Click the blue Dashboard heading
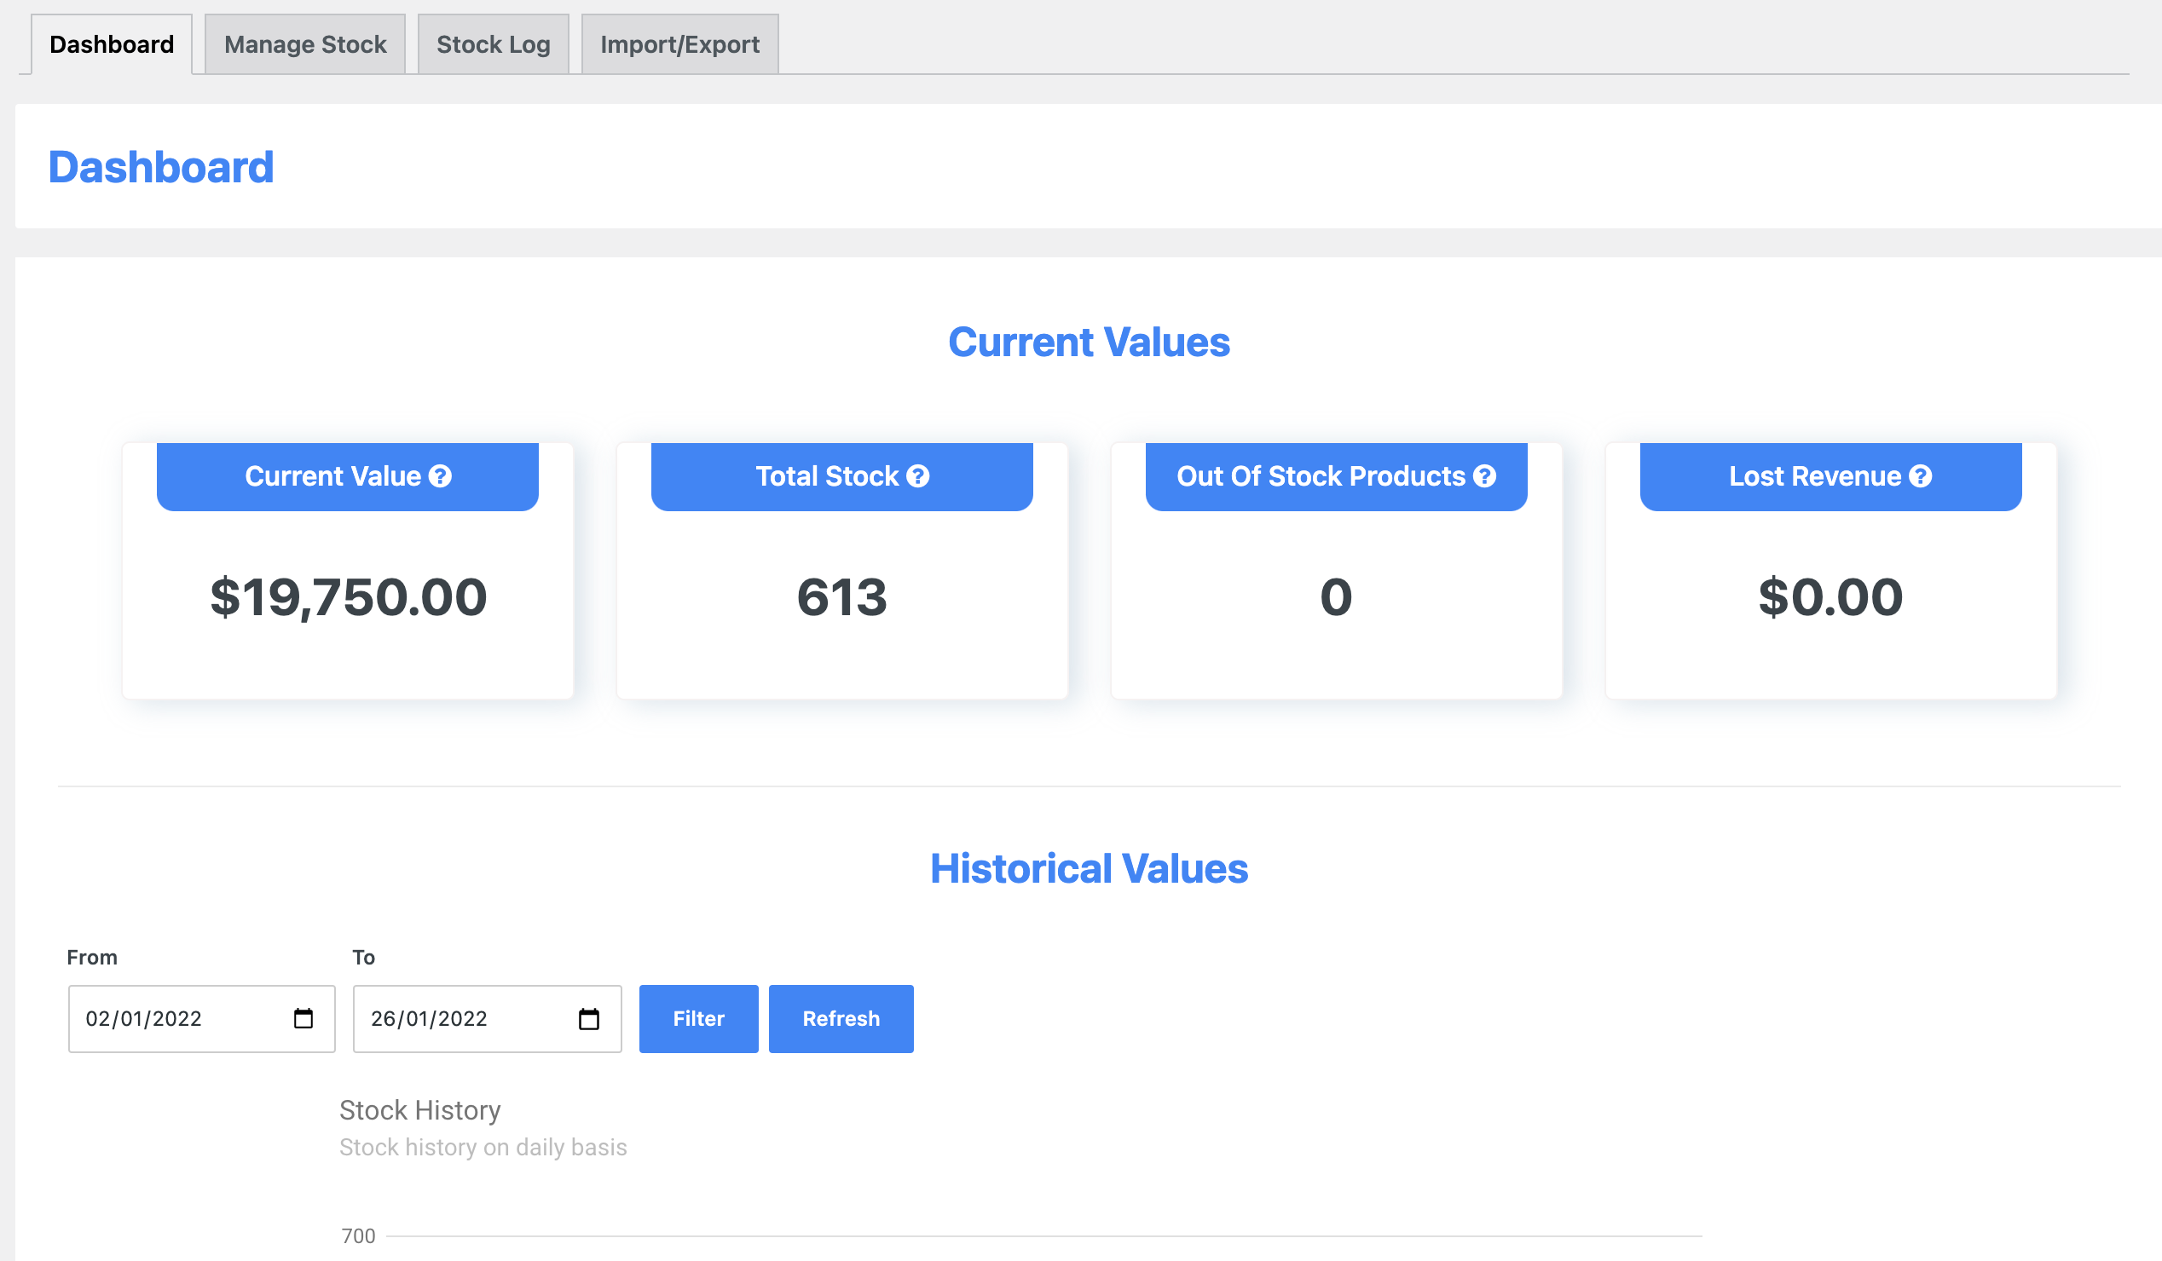Viewport: 2162px width, 1261px height. [161, 165]
